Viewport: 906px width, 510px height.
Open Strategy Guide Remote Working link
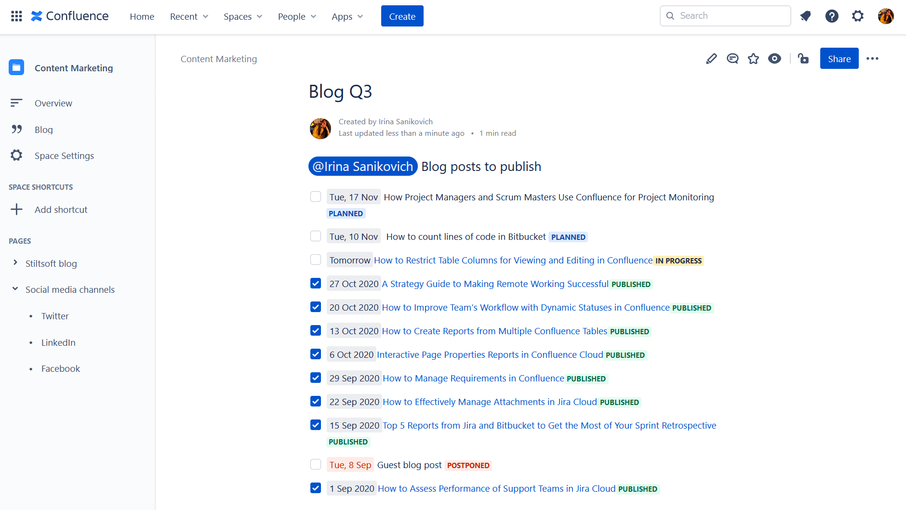495,284
